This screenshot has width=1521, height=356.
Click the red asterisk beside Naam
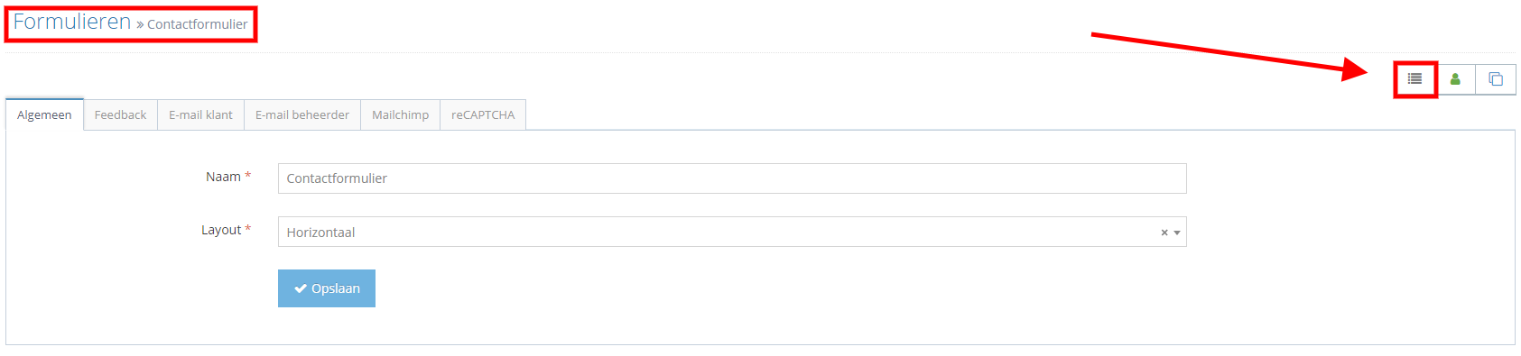tap(247, 176)
